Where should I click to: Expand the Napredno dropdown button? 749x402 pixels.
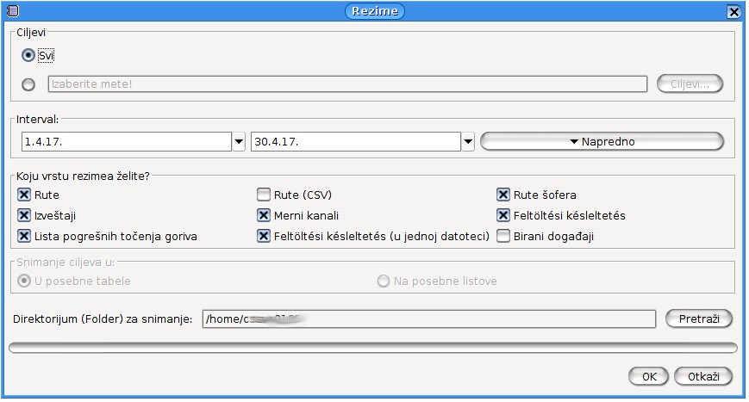[602, 142]
